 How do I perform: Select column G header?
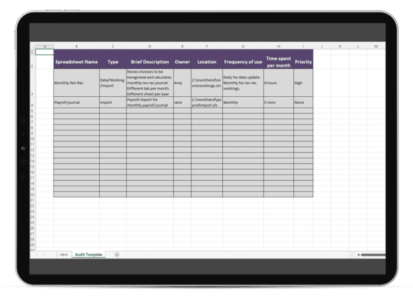coord(243,46)
